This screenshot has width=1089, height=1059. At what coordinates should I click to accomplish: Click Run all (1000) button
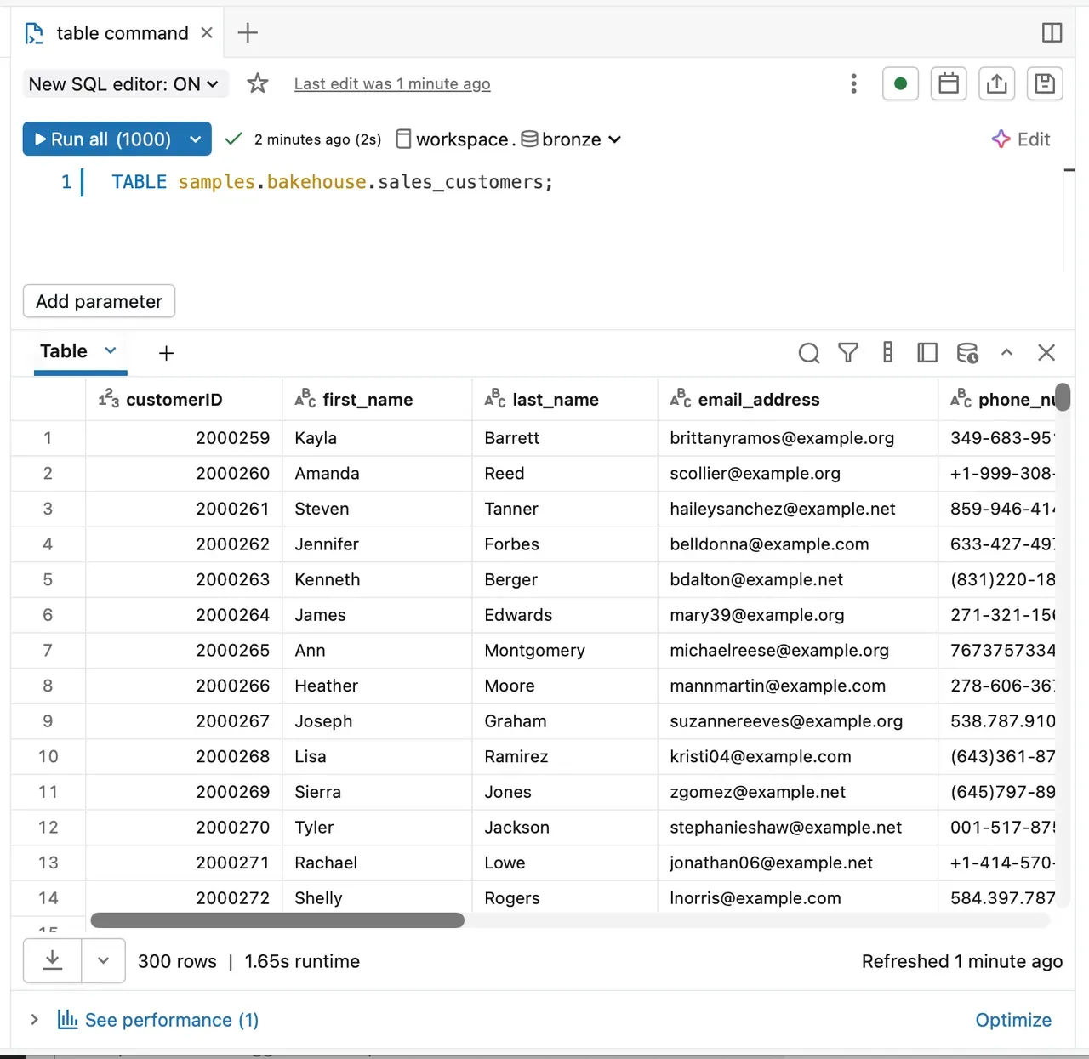[102, 139]
